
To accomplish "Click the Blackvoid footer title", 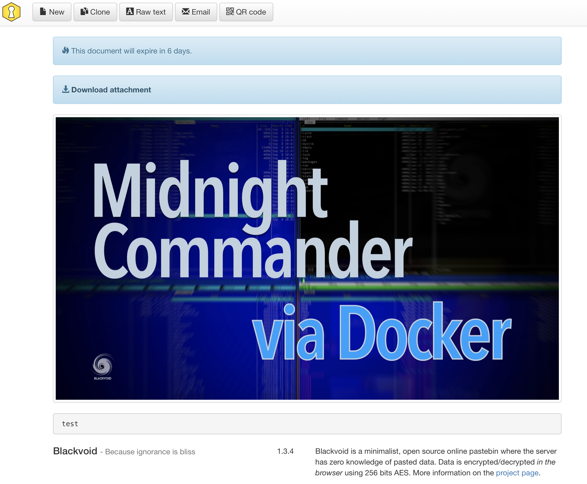I will (x=75, y=451).
